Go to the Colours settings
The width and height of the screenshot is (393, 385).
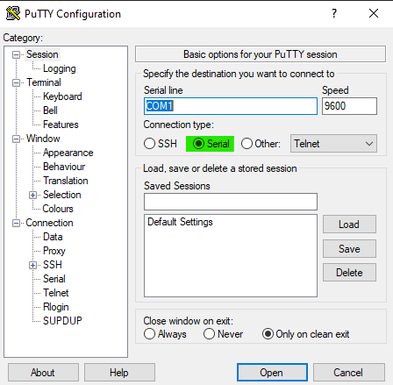(x=58, y=209)
